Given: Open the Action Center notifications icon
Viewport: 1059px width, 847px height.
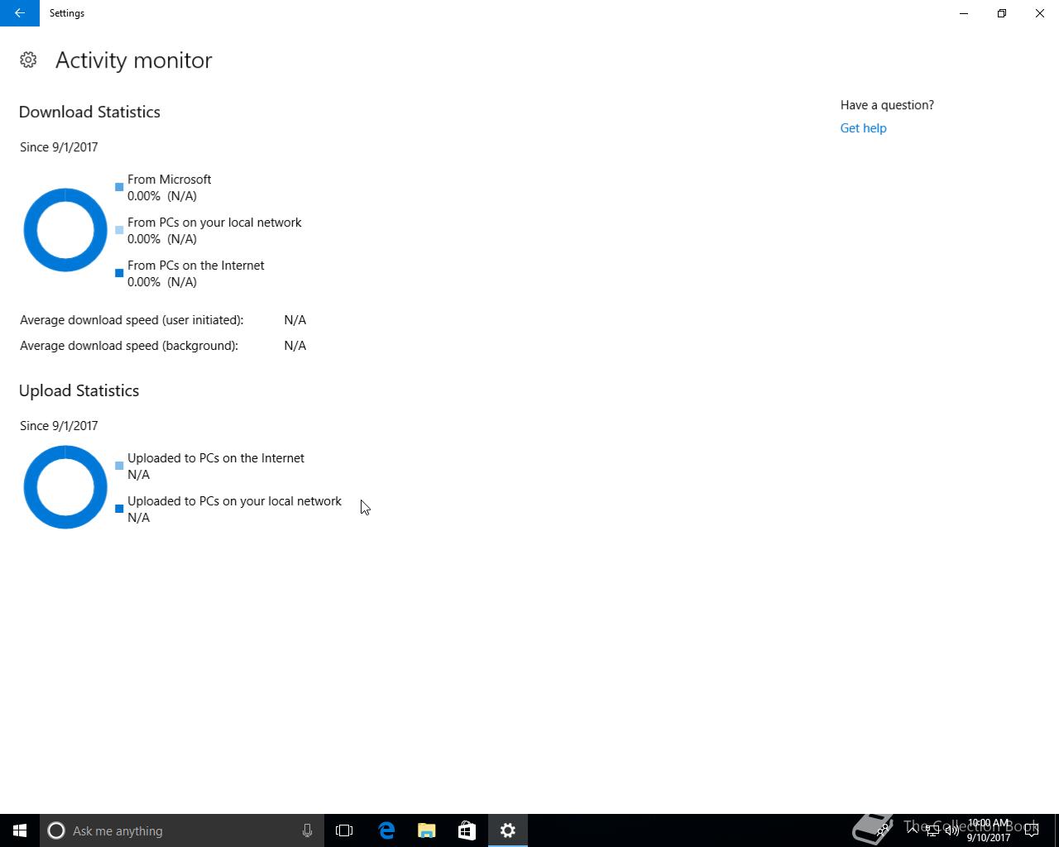Looking at the screenshot, I should coord(1031,830).
